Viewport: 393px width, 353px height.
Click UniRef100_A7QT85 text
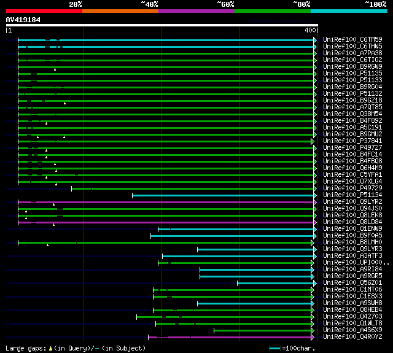tap(352, 107)
